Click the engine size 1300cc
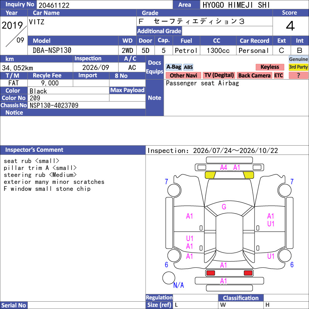The width and height of the screenshot is (309, 309). coord(218,51)
